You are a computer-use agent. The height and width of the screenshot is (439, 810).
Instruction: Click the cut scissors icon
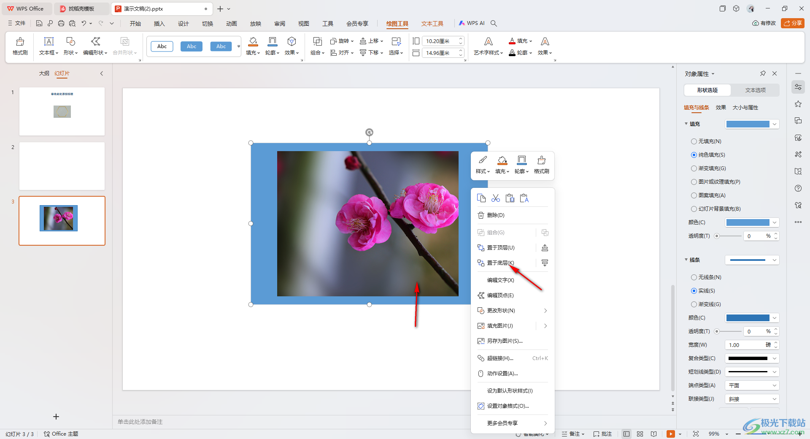495,198
